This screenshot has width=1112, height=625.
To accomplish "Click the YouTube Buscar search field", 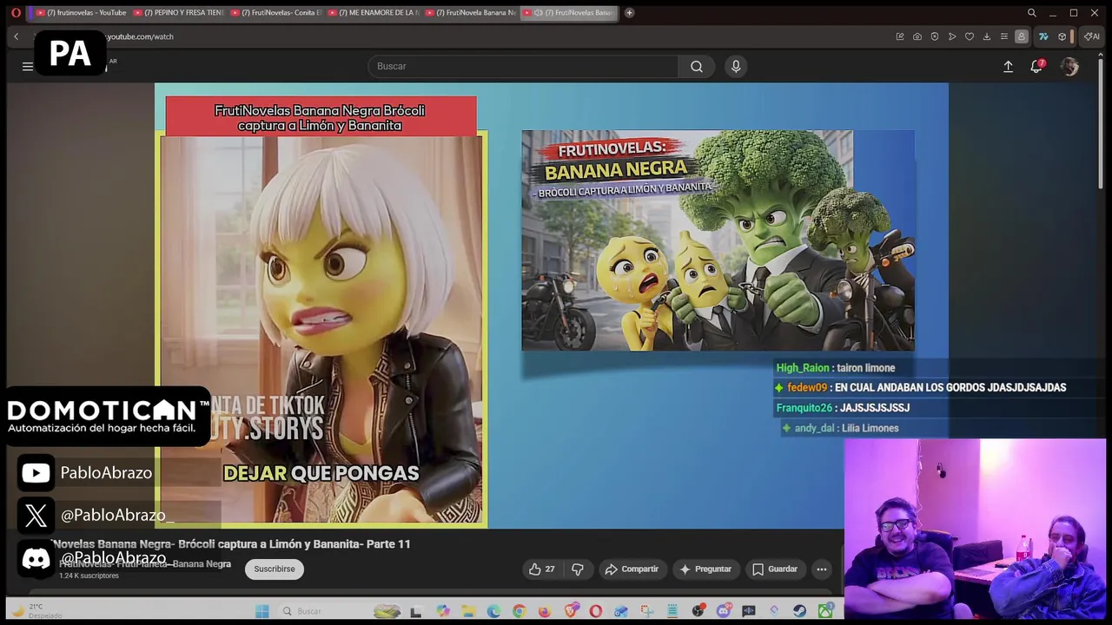I will [523, 66].
